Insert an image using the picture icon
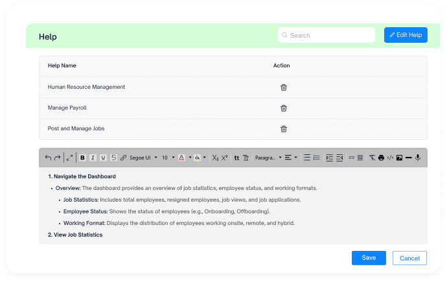The width and height of the screenshot is (447, 282). pos(399,158)
